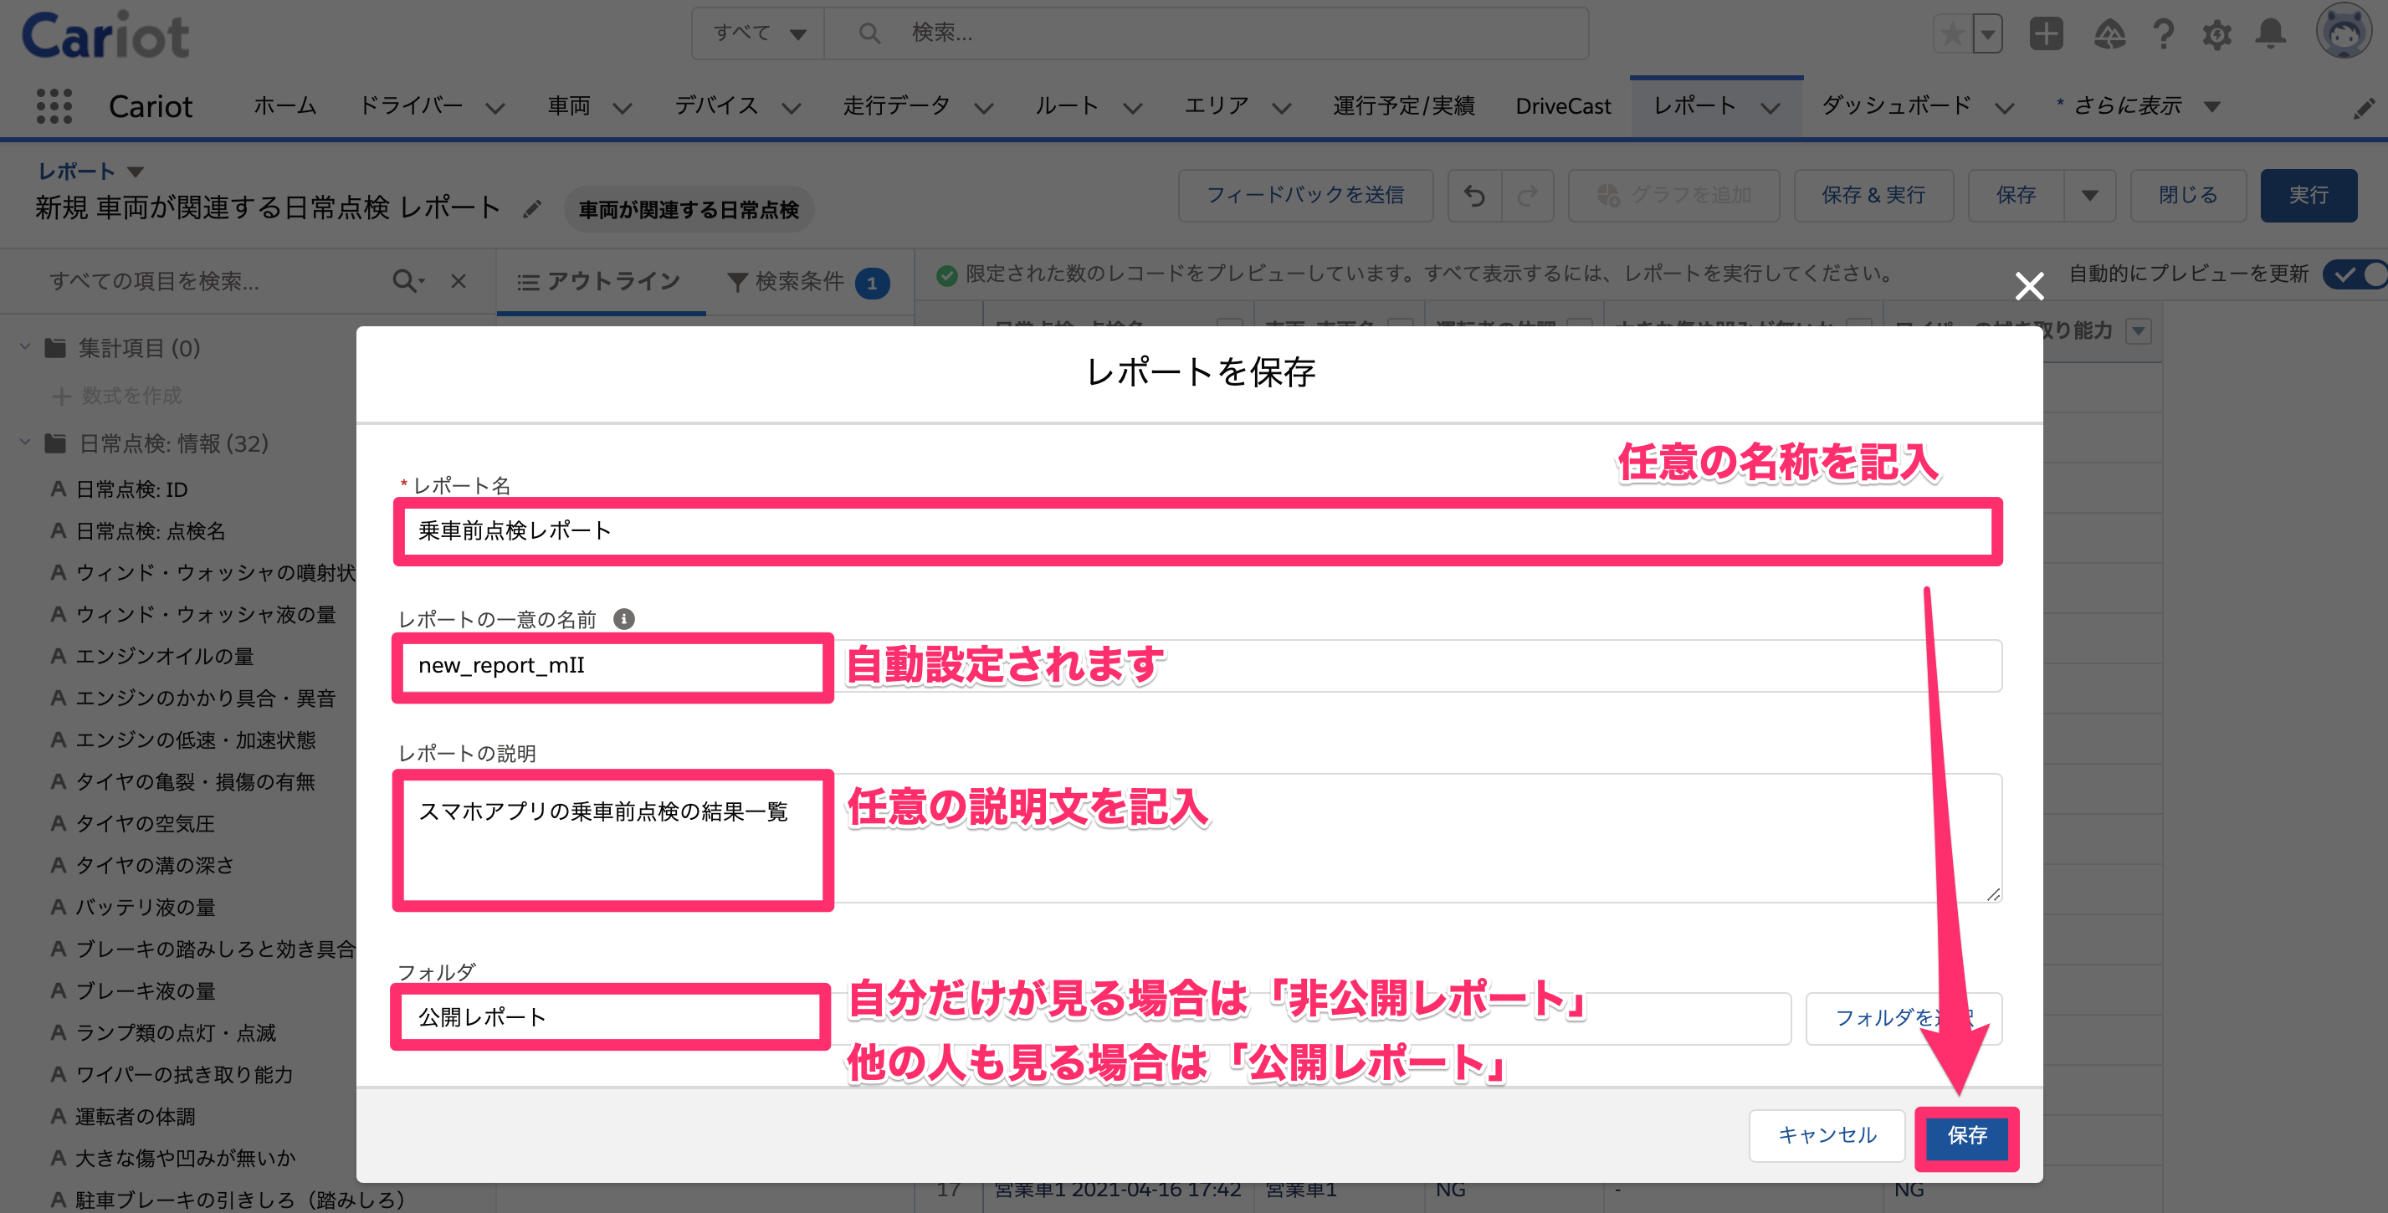Click the global search magnifier icon

(x=869, y=33)
